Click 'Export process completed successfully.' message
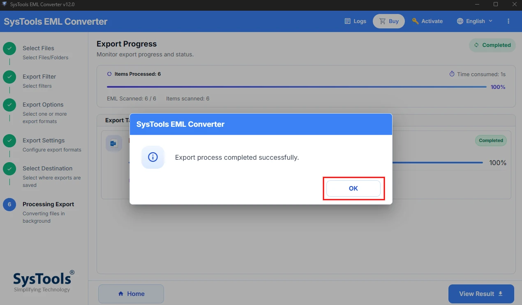The image size is (522, 305). tap(237, 158)
